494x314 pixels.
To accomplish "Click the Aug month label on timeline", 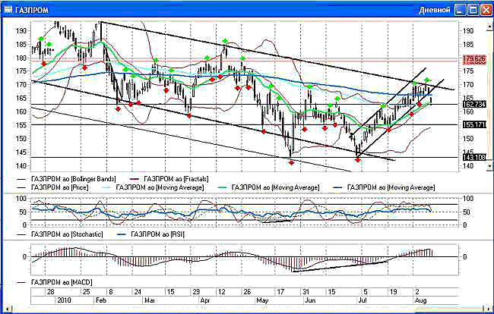I will (421, 300).
